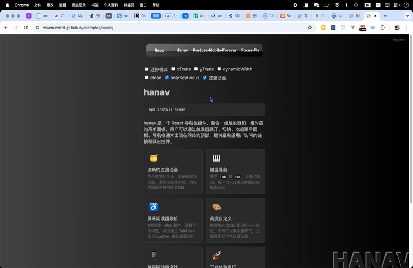Open Control Center in menu bar
The width and height of the screenshot is (413, 268).
(396, 5)
